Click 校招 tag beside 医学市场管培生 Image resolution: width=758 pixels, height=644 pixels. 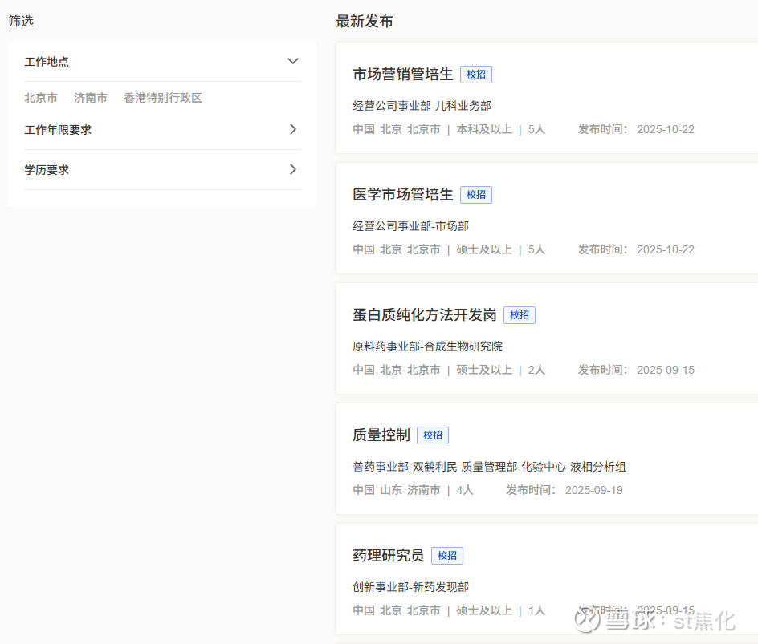click(x=476, y=195)
